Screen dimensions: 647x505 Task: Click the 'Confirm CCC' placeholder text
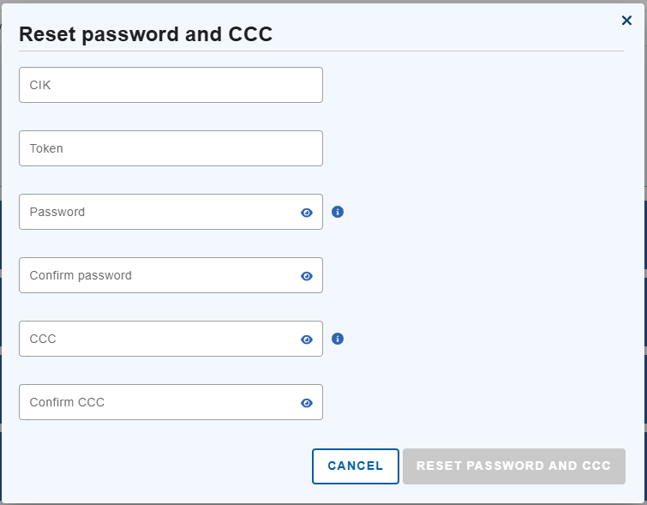pos(67,402)
